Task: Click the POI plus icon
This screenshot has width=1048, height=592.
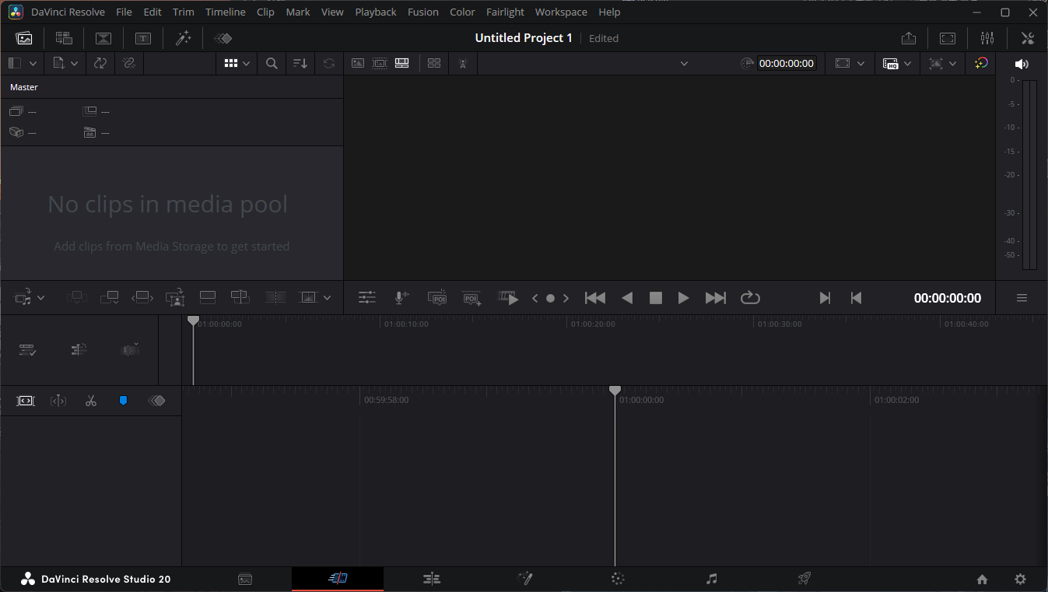Action: tap(472, 298)
